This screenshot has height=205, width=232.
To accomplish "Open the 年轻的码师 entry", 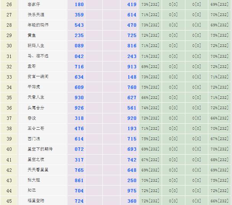I will pos(38,25).
